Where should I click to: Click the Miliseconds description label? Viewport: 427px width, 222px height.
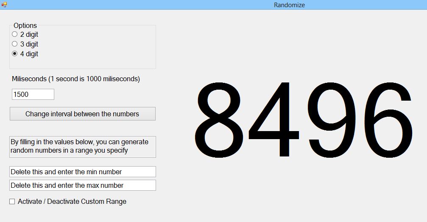76,79
